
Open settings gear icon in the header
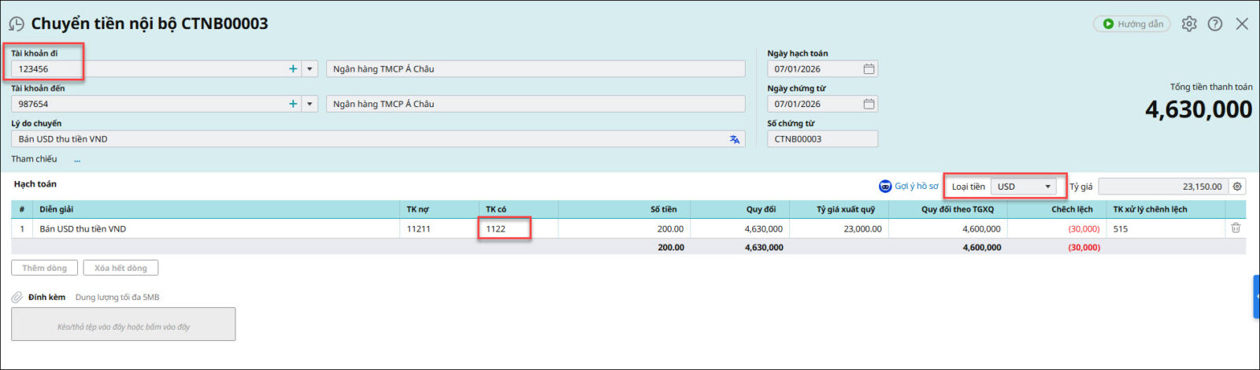tap(1189, 24)
